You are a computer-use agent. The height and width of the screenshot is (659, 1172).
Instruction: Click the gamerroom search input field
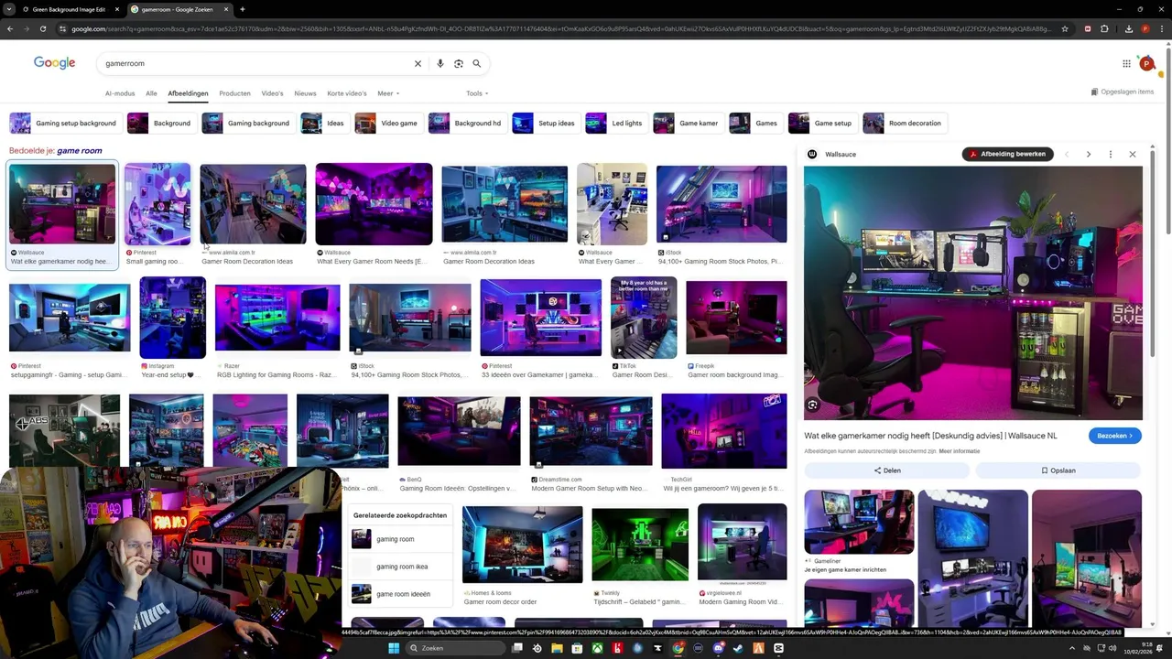[256, 64]
